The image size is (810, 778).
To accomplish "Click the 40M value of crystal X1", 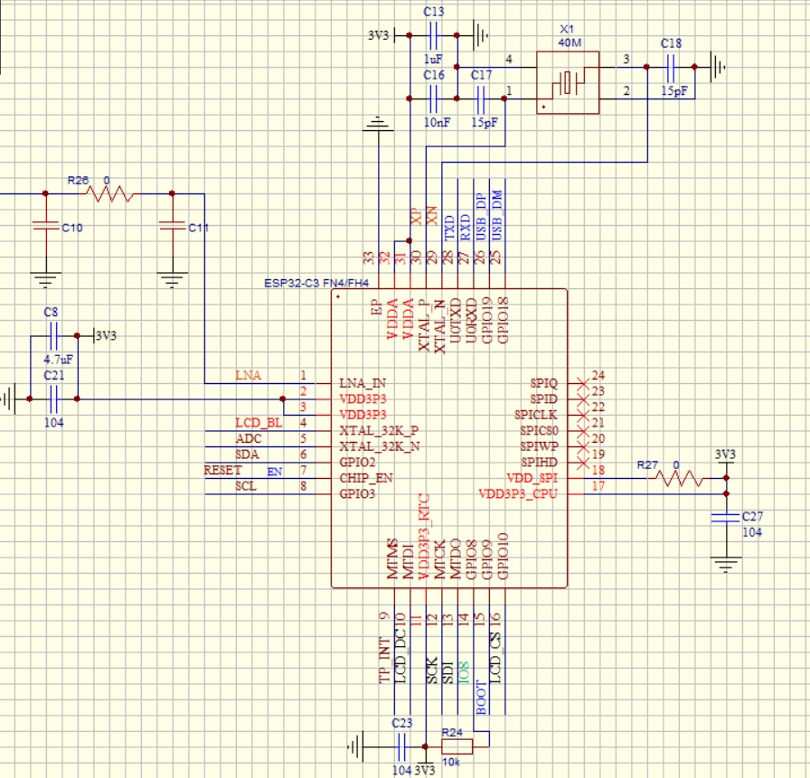I will [x=570, y=42].
